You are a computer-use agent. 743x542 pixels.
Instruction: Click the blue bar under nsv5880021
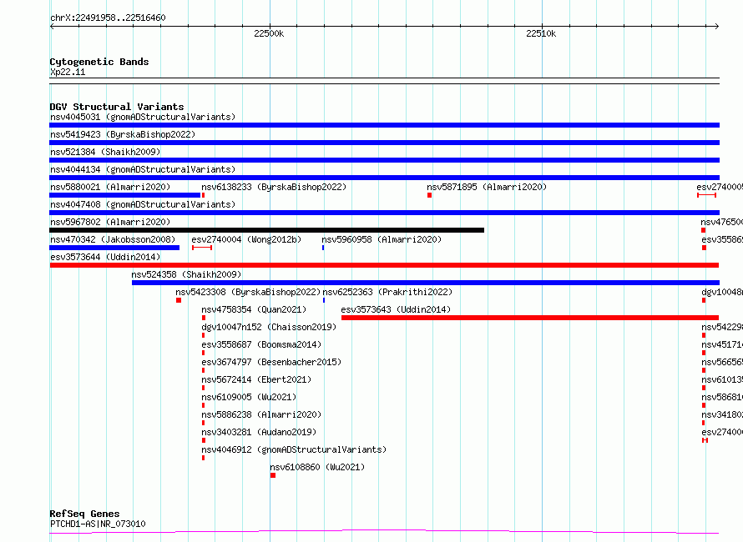[124, 195]
